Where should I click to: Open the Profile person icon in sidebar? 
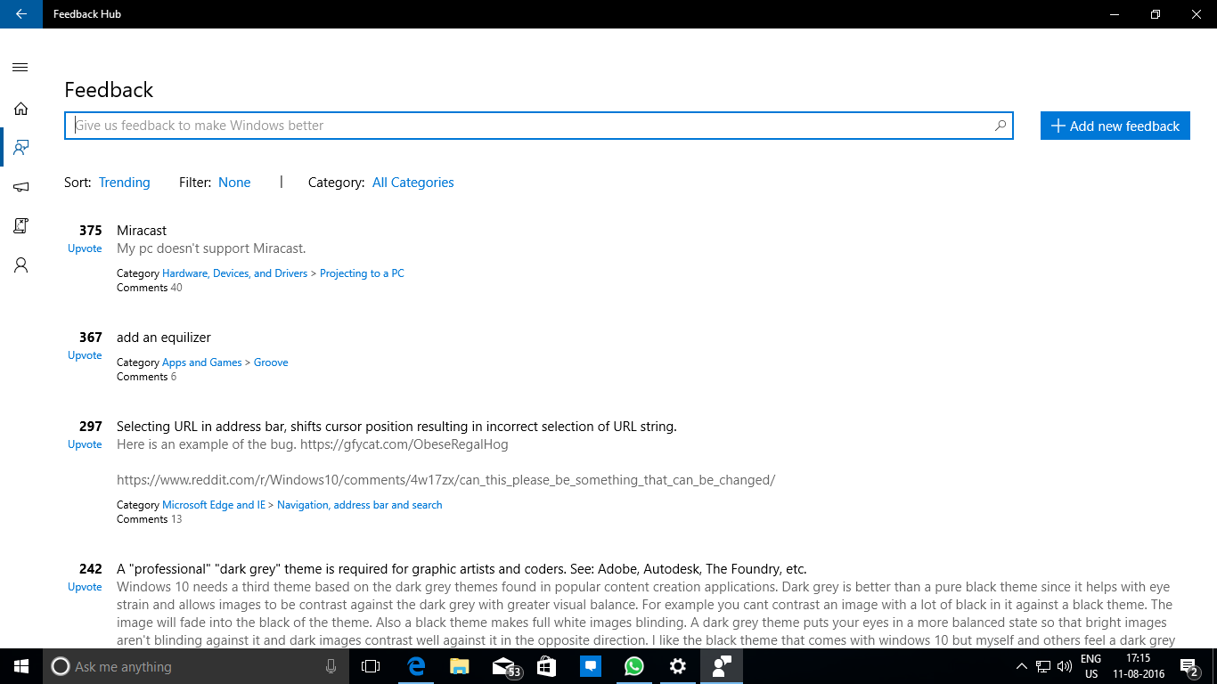(20, 265)
